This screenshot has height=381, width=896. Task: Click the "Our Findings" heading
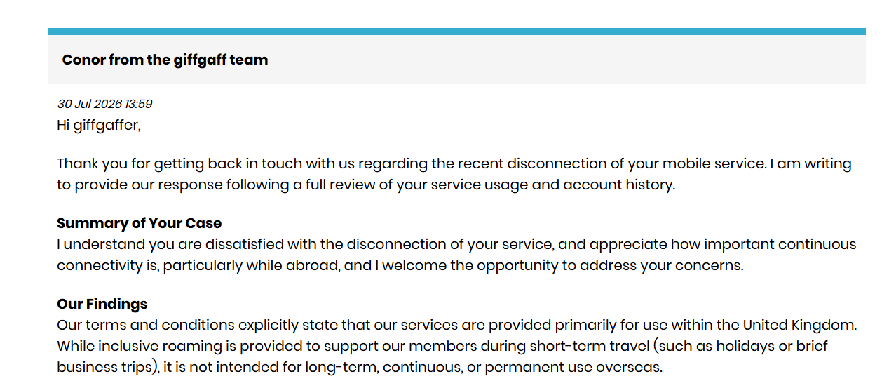(102, 304)
